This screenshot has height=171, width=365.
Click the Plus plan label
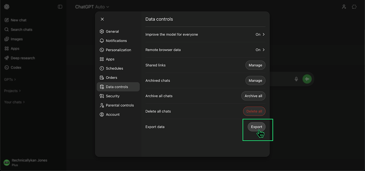[15, 165]
